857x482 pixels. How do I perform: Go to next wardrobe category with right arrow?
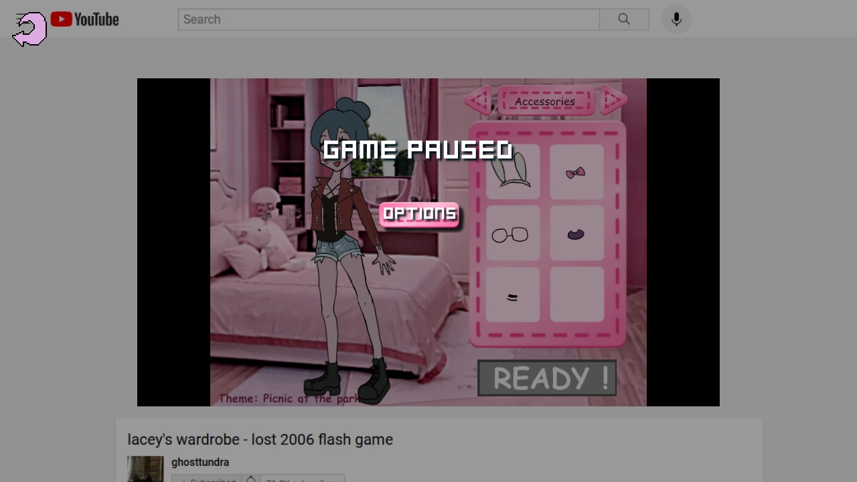(x=613, y=100)
